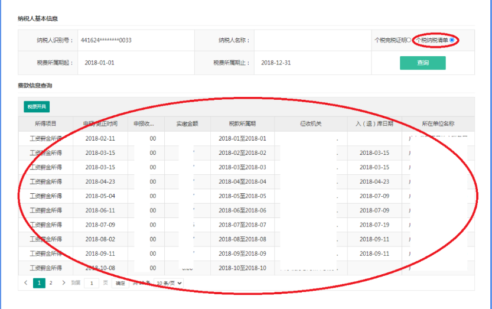Click the 税费开具 button
Viewport: 492px width, 309px height.
coord(37,107)
